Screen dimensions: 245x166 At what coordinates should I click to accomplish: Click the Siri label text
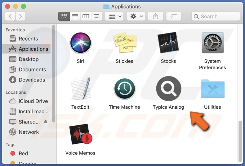[x=80, y=61]
